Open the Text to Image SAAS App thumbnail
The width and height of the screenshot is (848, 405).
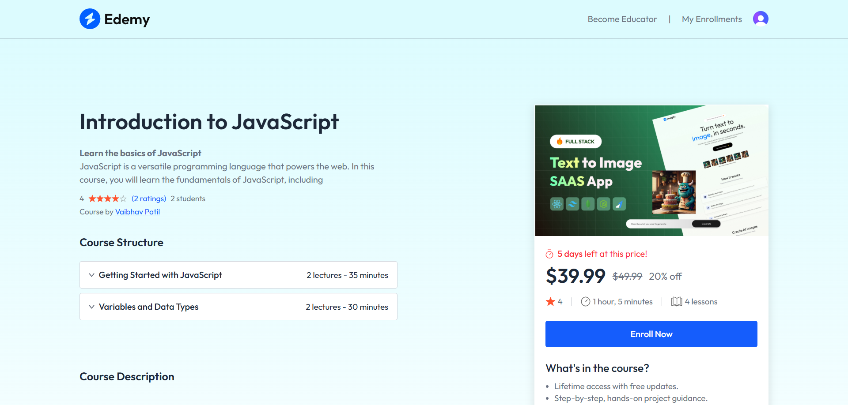pos(651,170)
